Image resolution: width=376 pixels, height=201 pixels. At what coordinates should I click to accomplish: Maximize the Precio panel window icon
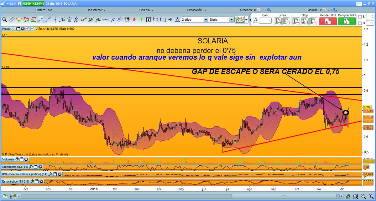click(x=18, y=29)
